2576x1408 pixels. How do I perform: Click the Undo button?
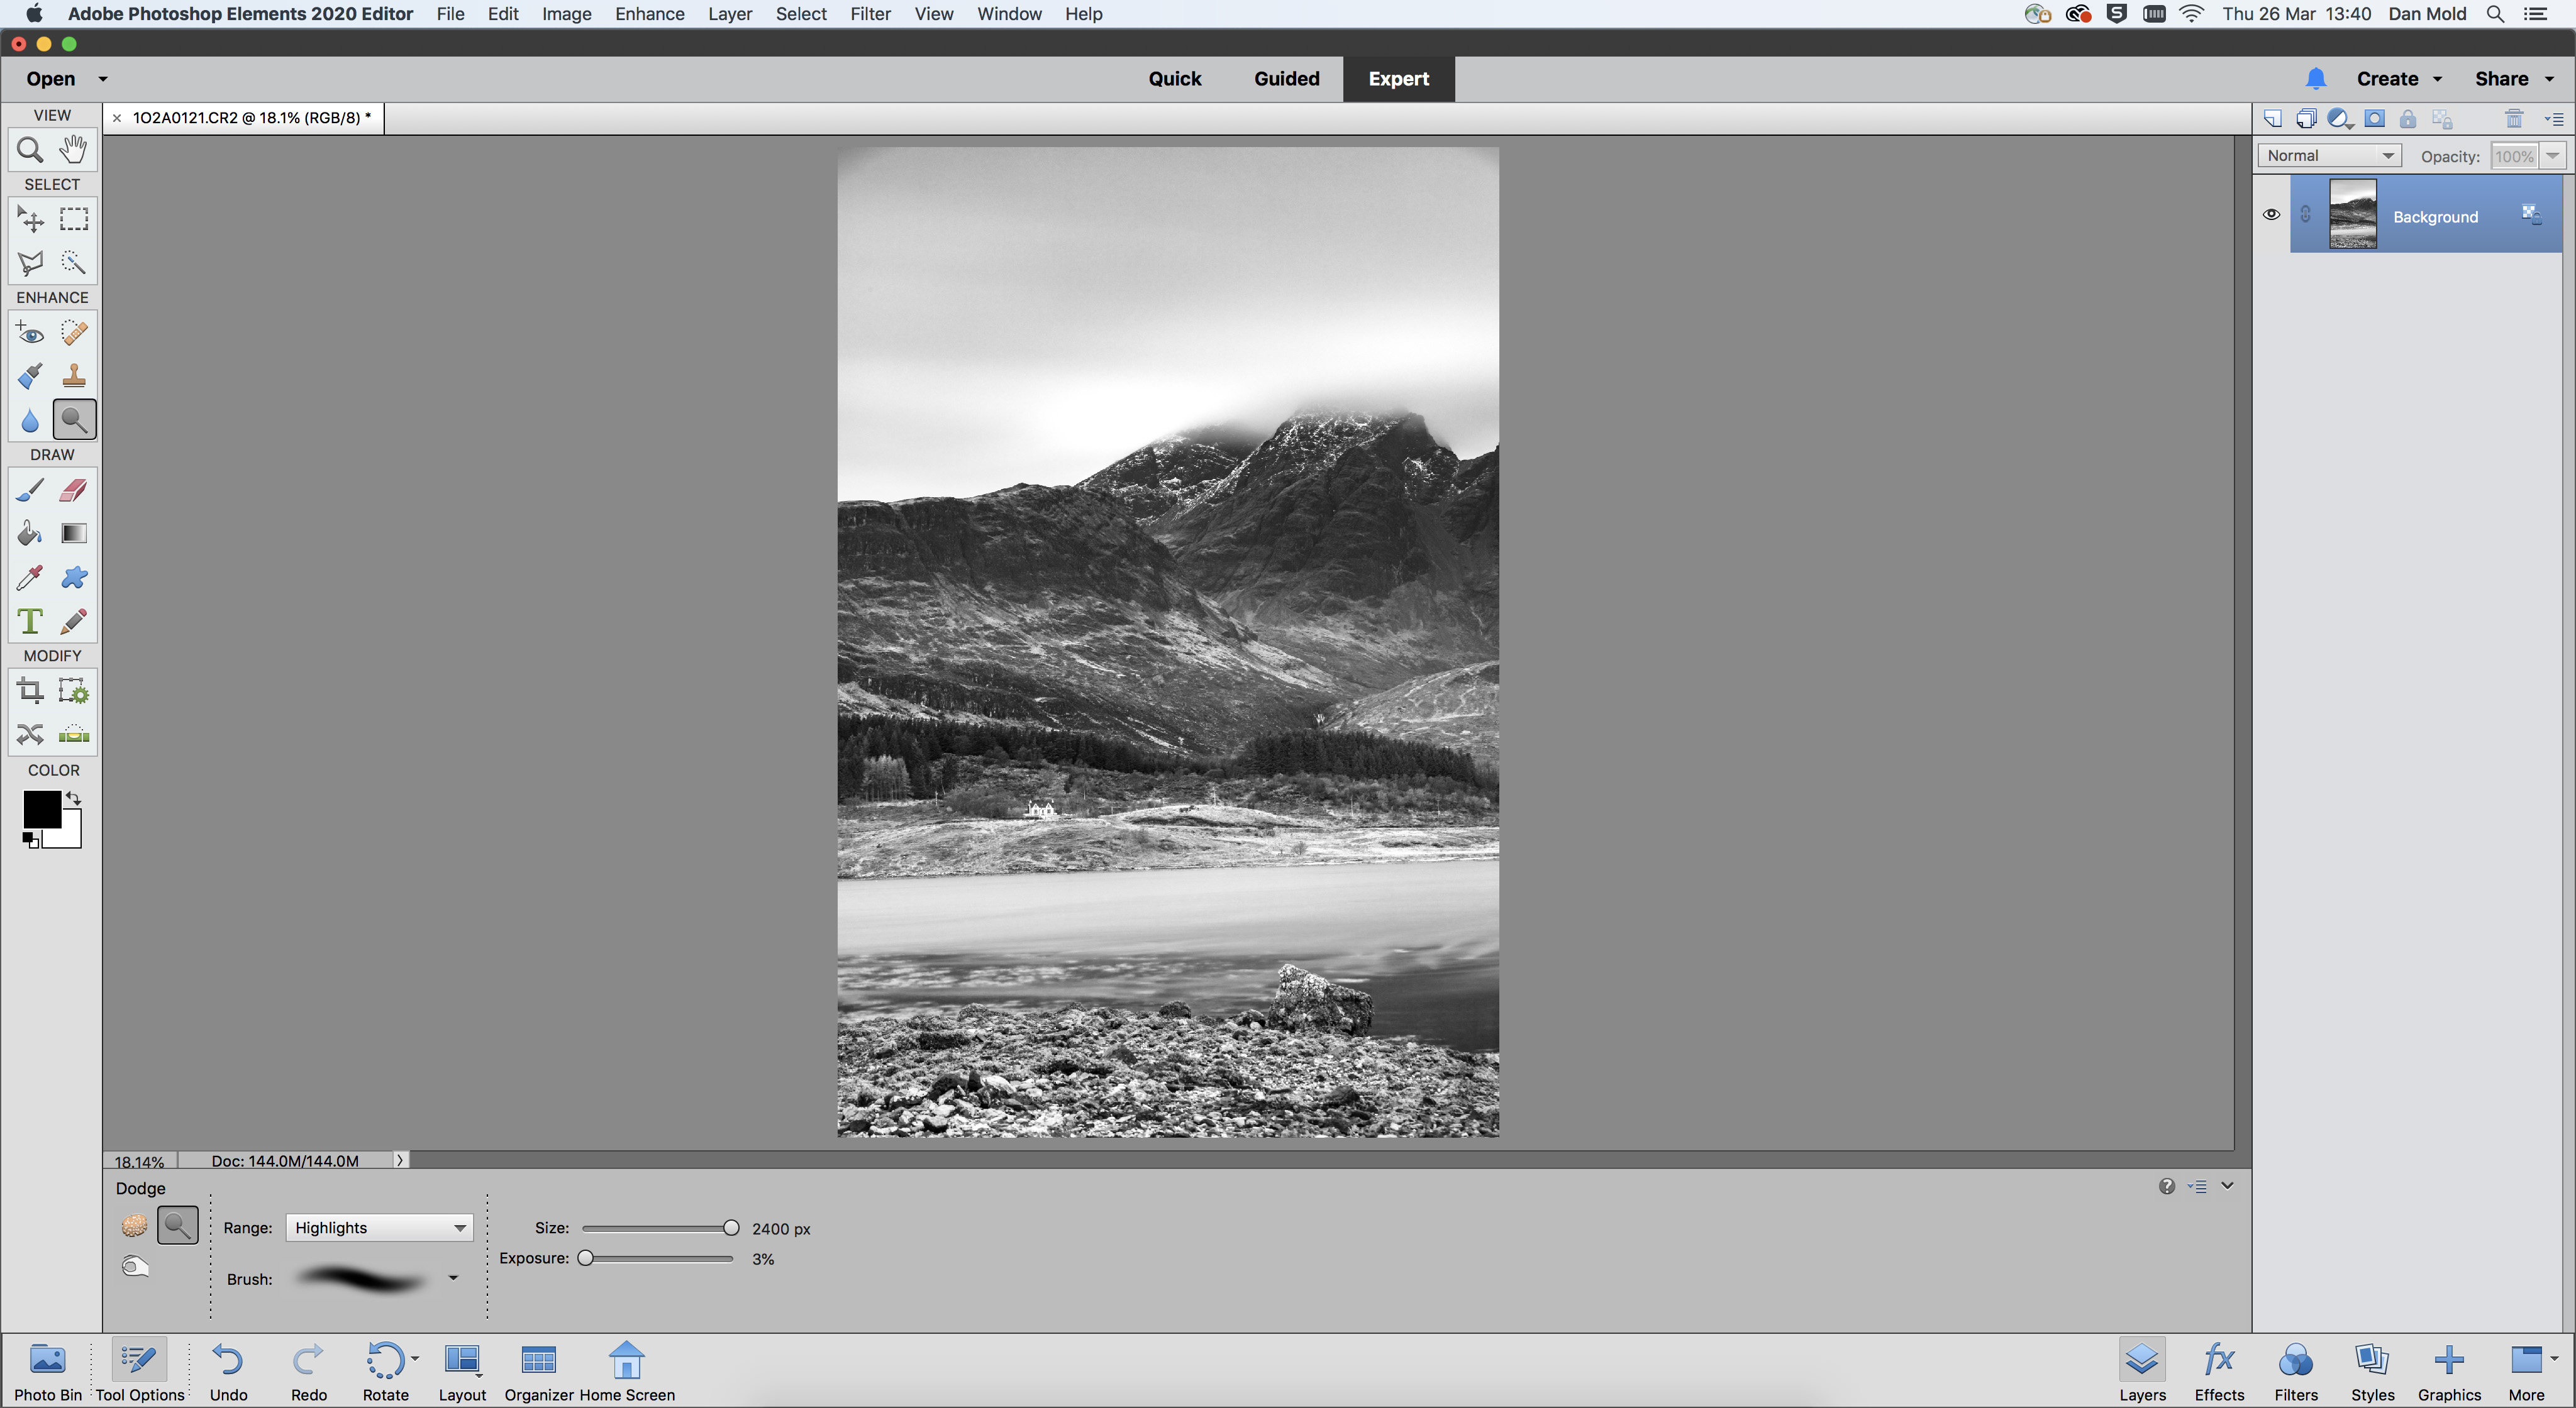pos(228,1370)
